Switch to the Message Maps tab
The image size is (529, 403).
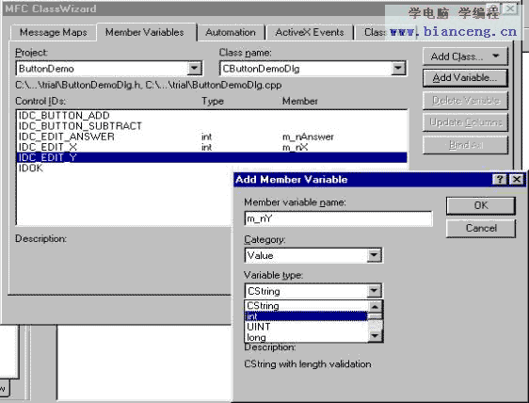coord(53,32)
